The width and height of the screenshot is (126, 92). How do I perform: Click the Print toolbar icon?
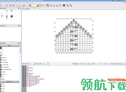click(11, 6)
